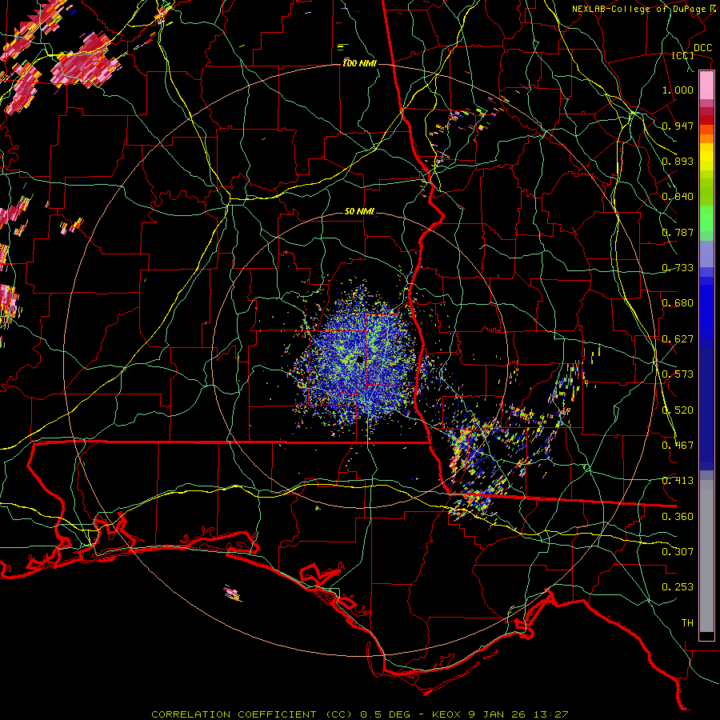Click the 0.520 scale label
This screenshot has width=720, height=720.
pos(678,410)
